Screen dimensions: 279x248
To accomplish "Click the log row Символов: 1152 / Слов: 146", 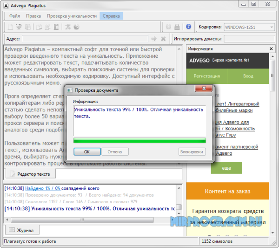I will (71, 202).
